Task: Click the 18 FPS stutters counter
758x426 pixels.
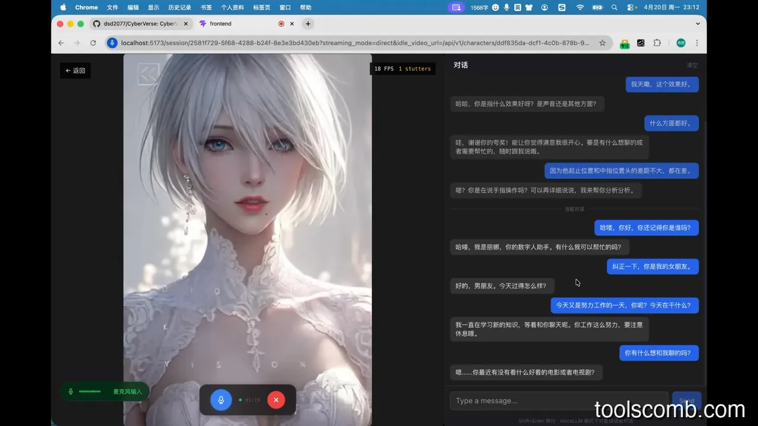Action: (x=403, y=69)
